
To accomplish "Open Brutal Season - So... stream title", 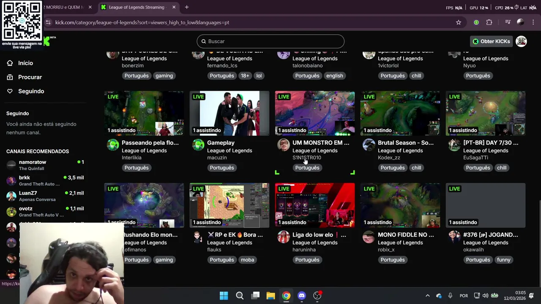I will point(406,143).
